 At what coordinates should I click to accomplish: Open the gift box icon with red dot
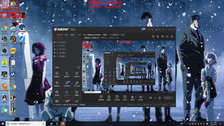pos(153,36)
